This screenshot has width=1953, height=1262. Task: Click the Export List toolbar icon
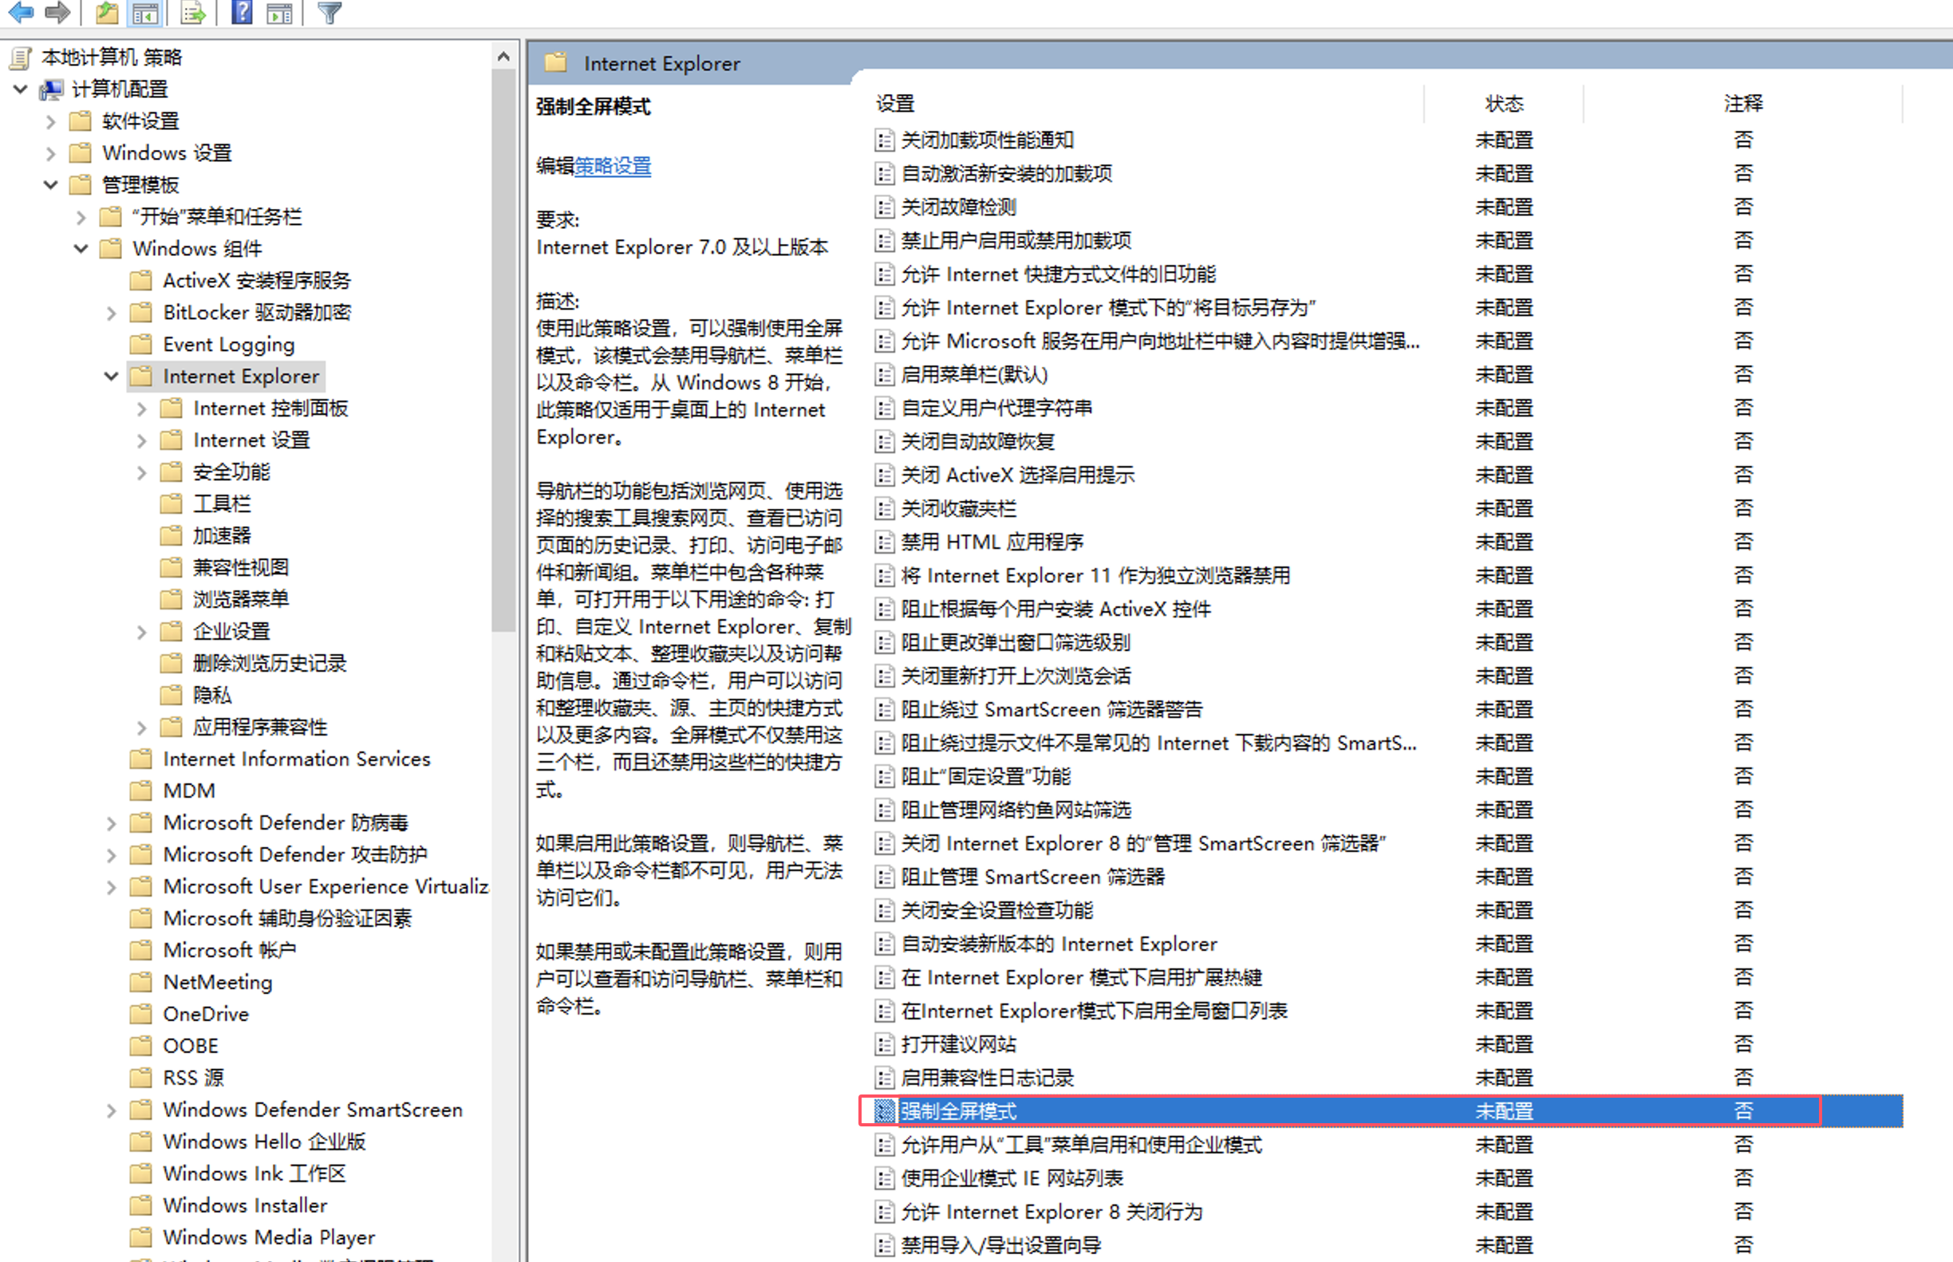pyautogui.click(x=193, y=12)
